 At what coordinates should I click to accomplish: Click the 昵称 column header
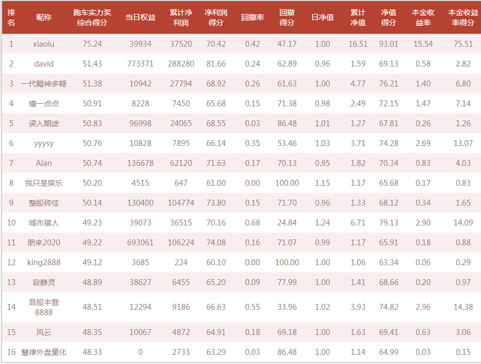pyautogui.click(x=44, y=18)
